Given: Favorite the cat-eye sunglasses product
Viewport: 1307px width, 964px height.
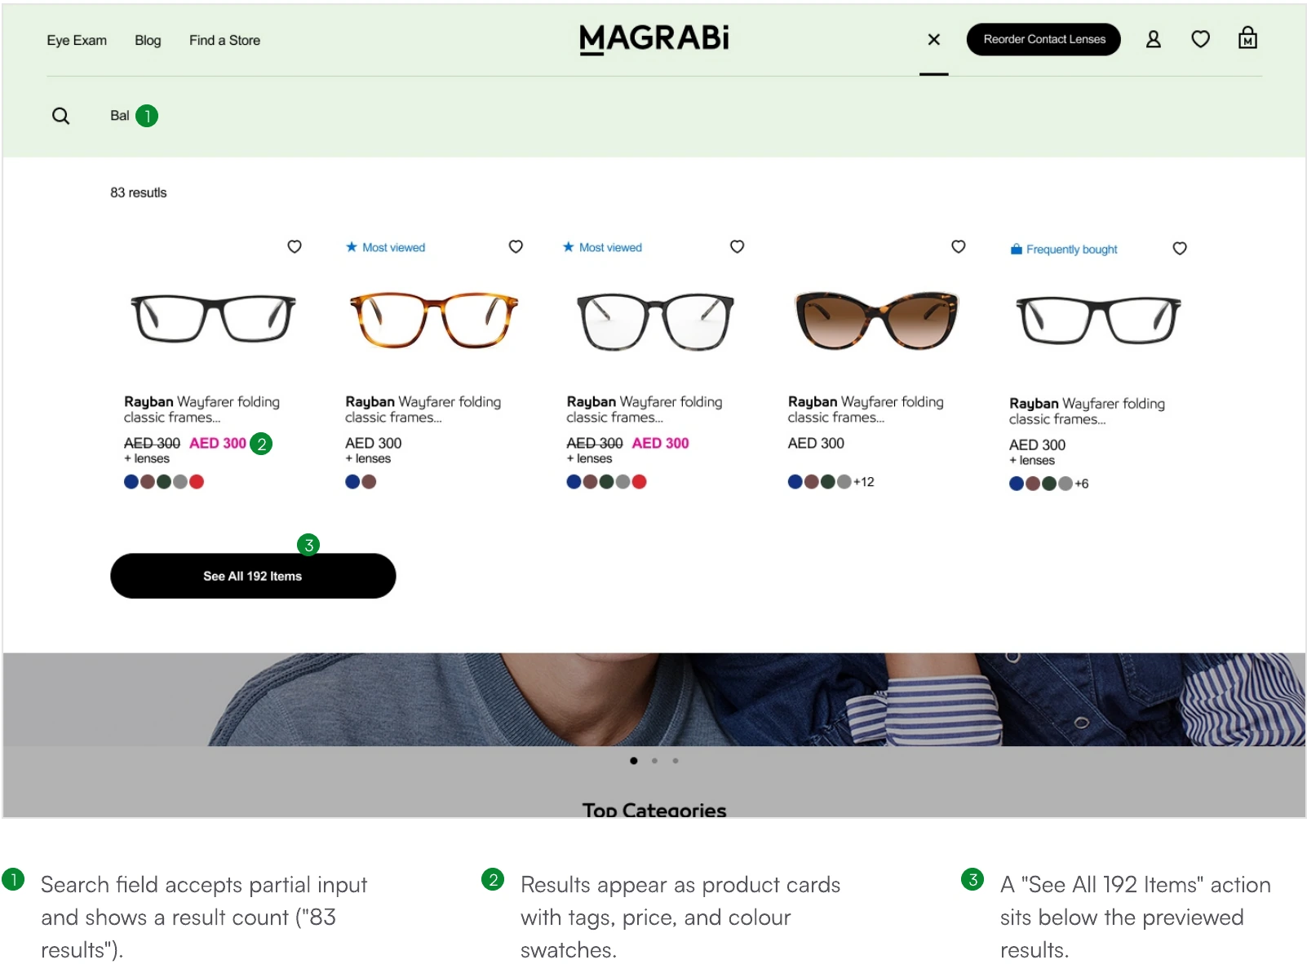Looking at the screenshot, I should point(959,246).
